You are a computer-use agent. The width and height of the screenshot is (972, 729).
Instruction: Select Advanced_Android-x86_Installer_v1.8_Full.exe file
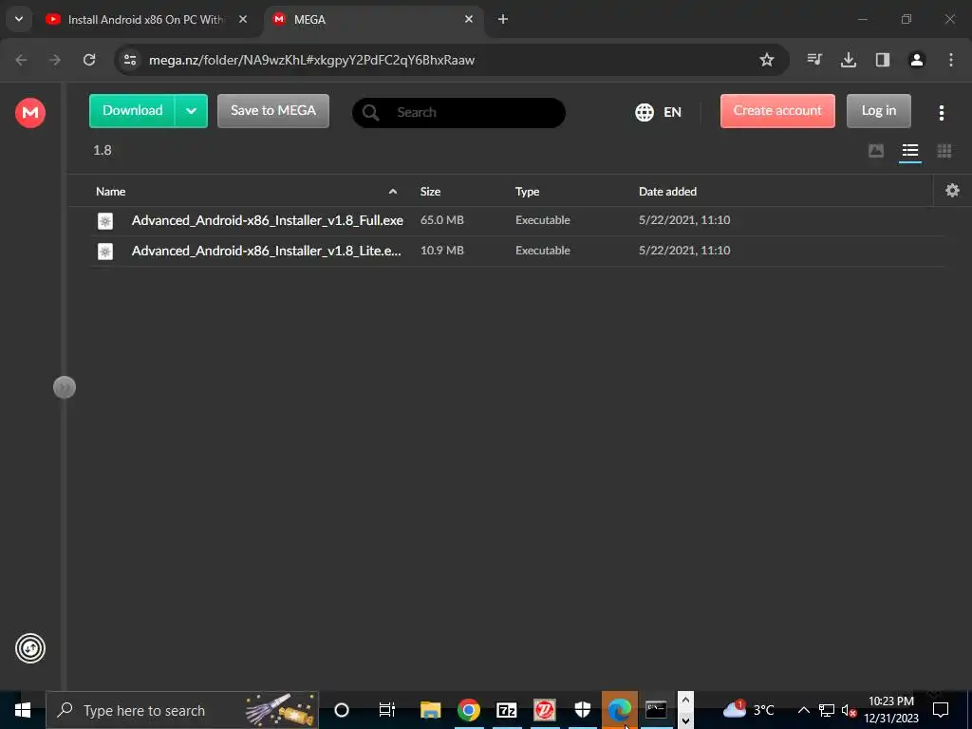[517, 220]
